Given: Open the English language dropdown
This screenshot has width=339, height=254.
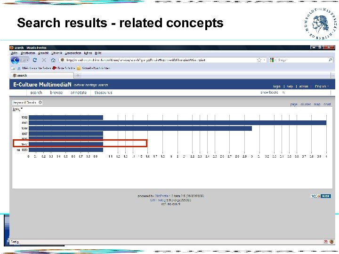Looking at the screenshot, I should pos(322,87).
